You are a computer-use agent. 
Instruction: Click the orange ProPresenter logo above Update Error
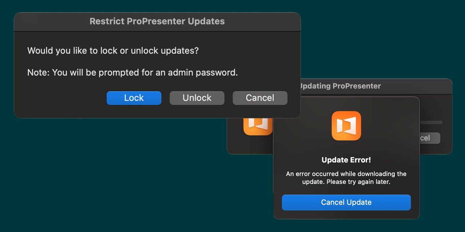pyautogui.click(x=346, y=126)
